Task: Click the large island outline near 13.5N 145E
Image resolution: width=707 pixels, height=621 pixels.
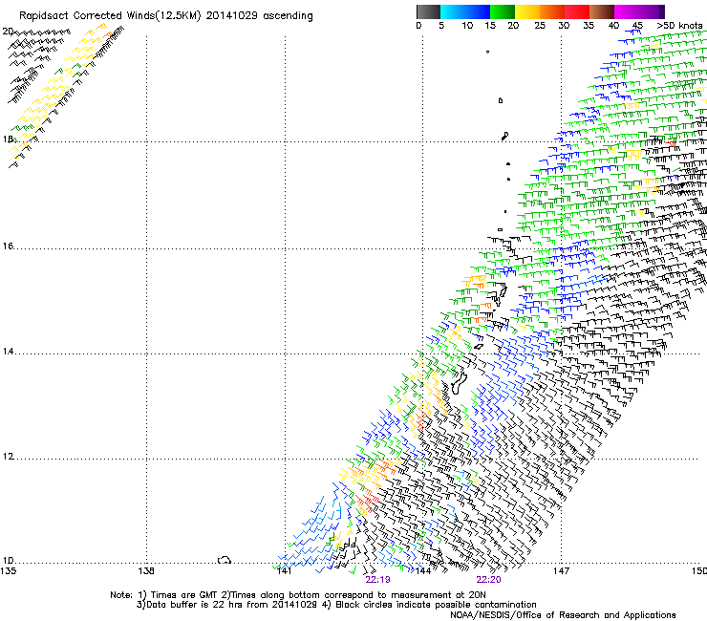Action: click(460, 382)
